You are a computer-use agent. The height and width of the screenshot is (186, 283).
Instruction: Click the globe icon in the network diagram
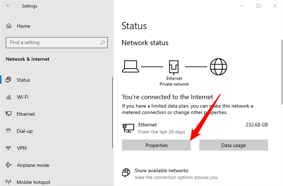[x=219, y=67]
